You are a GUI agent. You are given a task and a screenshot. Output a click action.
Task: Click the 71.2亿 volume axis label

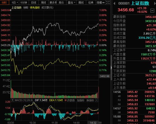(x=6, y=80)
